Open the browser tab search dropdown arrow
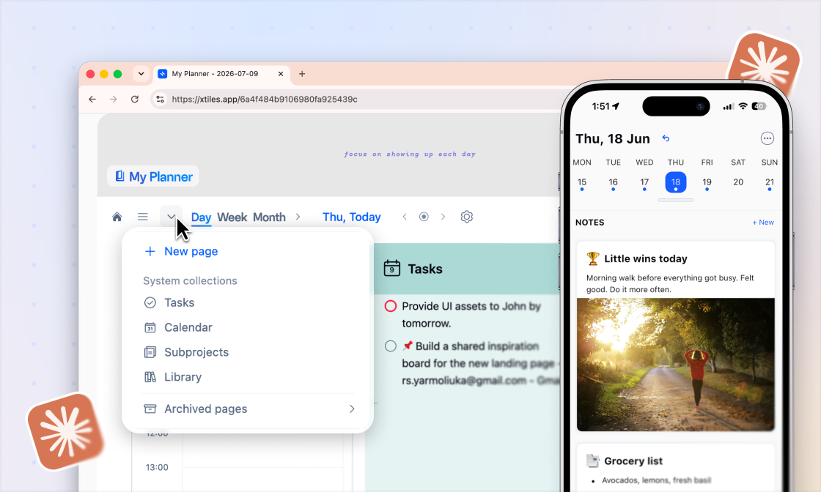The image size is (821, 492). 141,74
